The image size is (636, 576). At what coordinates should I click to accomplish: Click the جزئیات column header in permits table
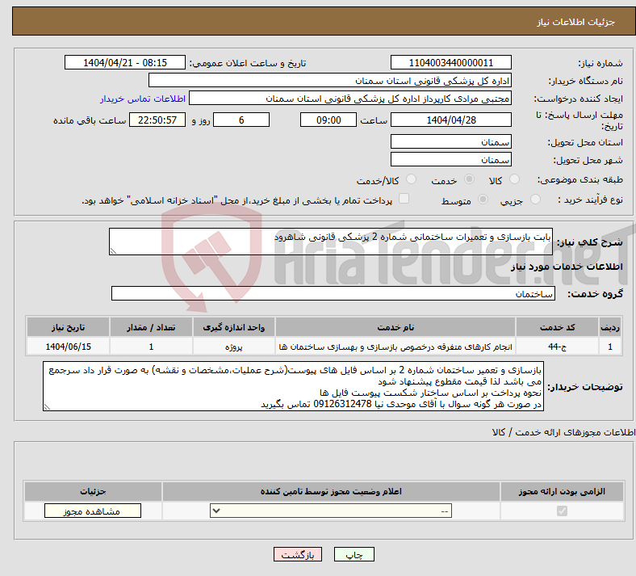93,491
